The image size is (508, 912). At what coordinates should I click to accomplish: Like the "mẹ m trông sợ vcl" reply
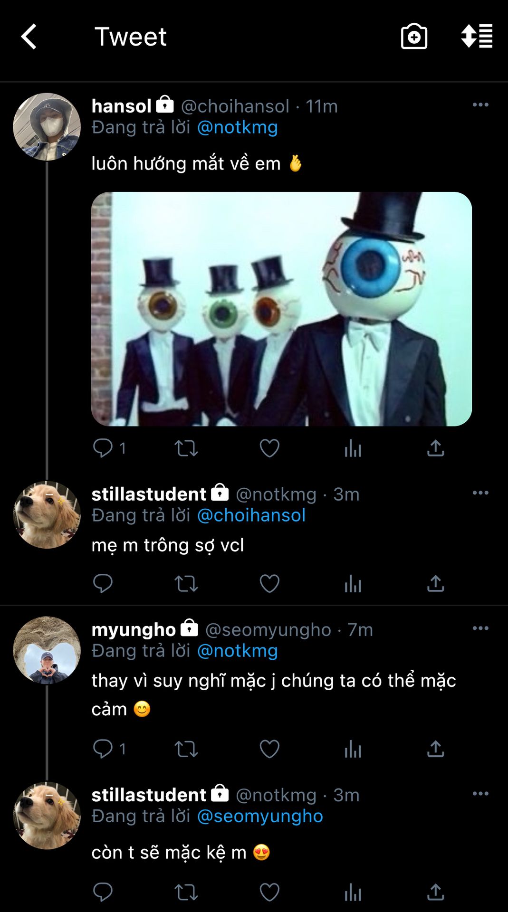[x=269, y=583]
